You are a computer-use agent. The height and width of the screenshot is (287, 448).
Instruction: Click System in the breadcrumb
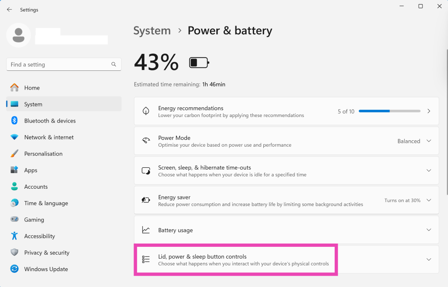pos(152,31)
